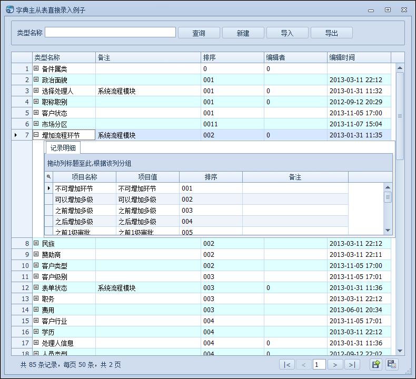Click the 查询 button
416x379 pixels.
[x=199, y=33]
